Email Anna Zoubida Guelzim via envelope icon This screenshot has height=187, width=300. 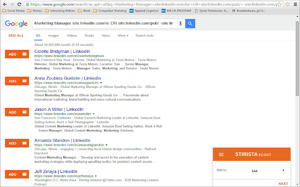(24, 81)
